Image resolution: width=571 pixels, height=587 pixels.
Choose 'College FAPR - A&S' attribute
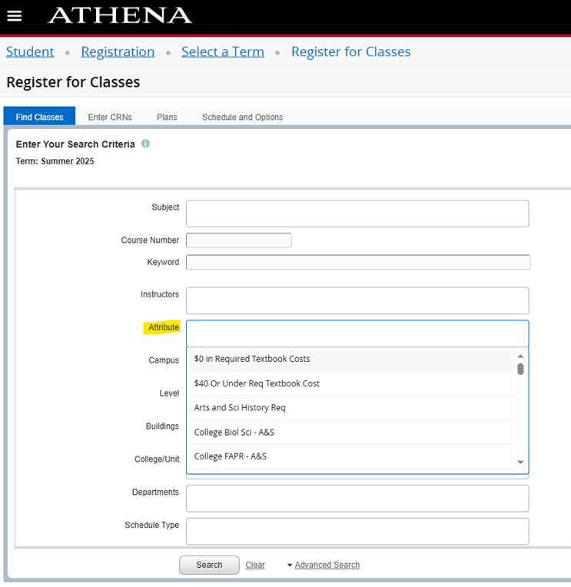pos(231,456)
